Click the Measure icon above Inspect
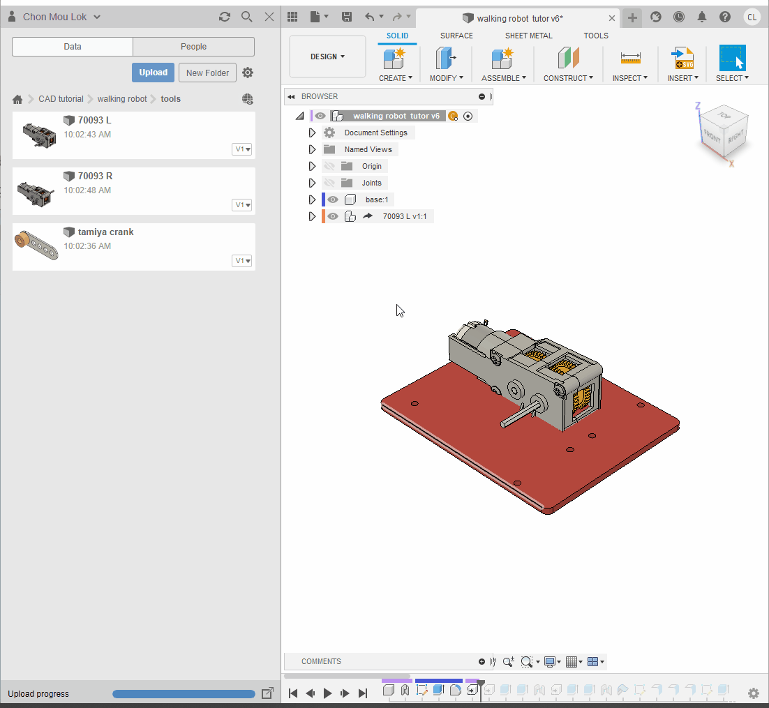The width and height of the screenshot is (769, 708). tap(630, 59)
